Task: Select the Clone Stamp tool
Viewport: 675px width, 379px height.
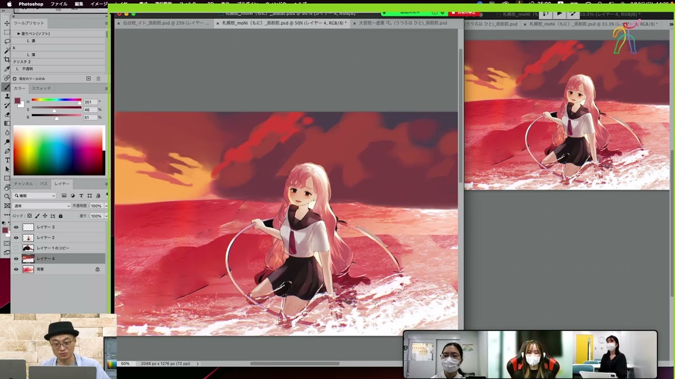Action: pyautogui.click(x=7, y=96)
